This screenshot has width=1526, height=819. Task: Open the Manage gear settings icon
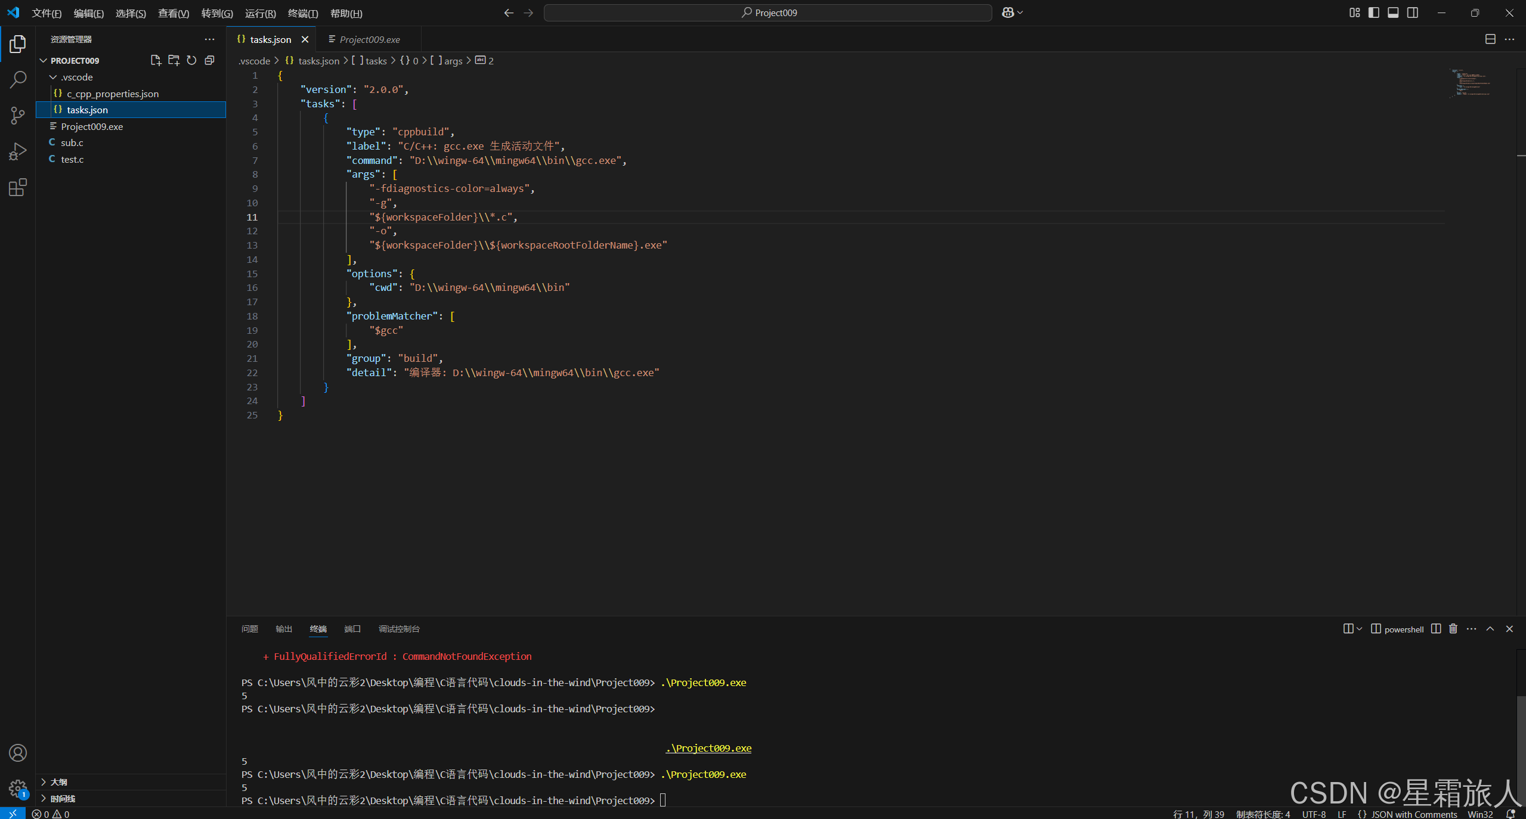pyautogui.click(x=18, y=789)
